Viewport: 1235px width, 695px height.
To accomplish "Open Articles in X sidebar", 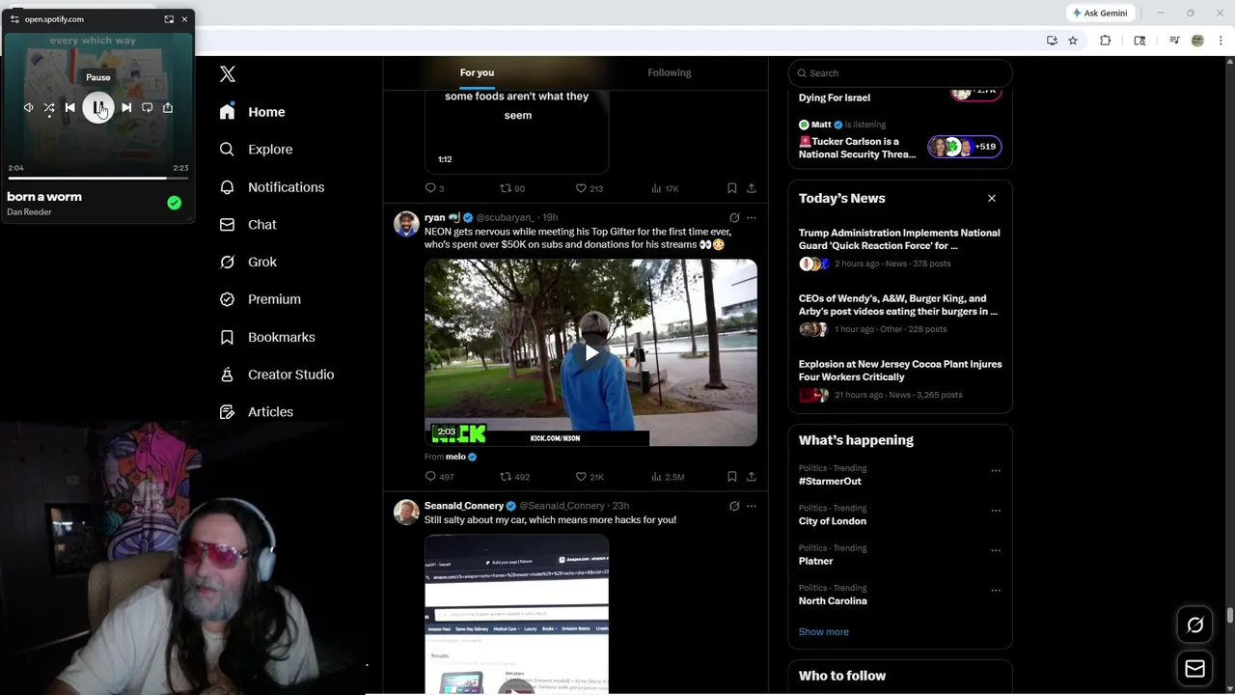I will click(256, 412).
